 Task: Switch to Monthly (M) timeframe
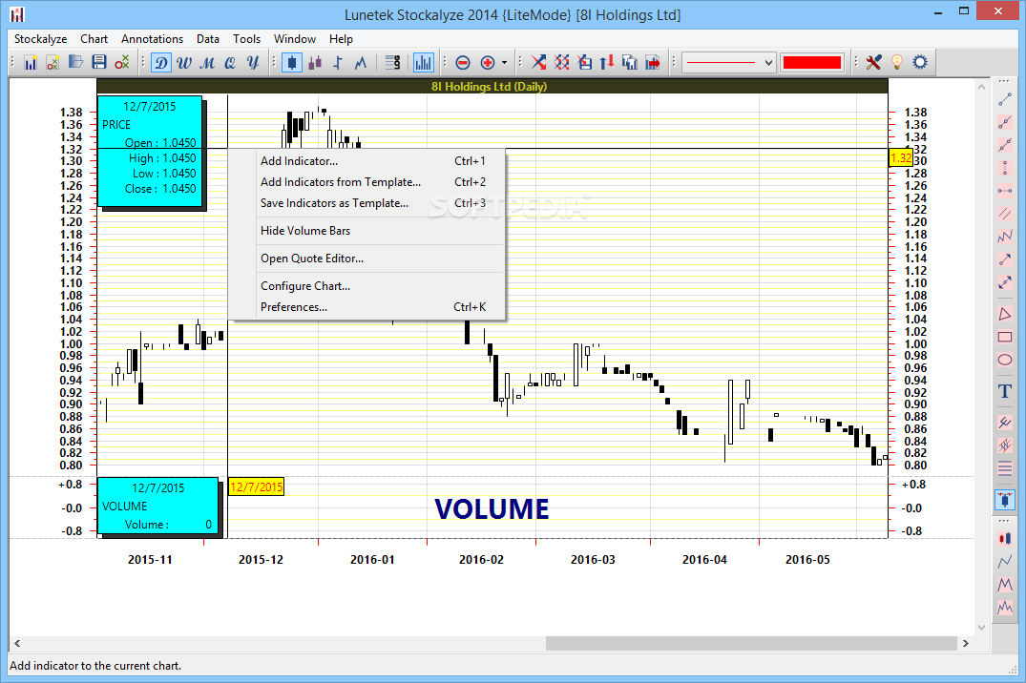tap(207, 63)
